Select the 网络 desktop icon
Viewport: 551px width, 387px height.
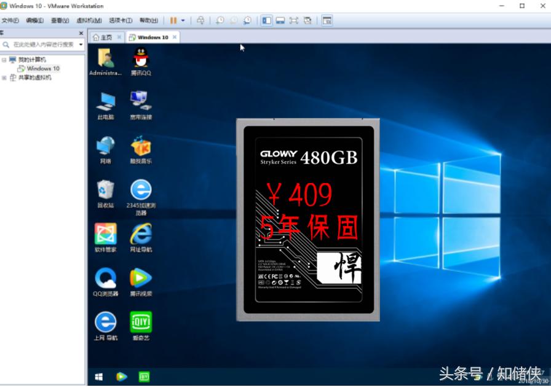click(105, 150)
